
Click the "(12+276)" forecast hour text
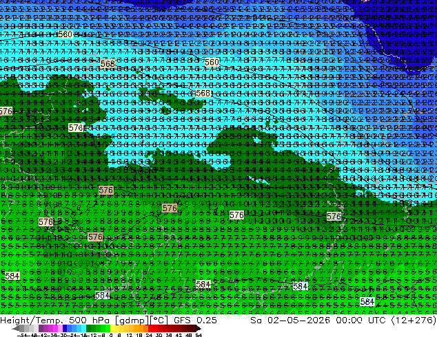click(x=414, y=320)
